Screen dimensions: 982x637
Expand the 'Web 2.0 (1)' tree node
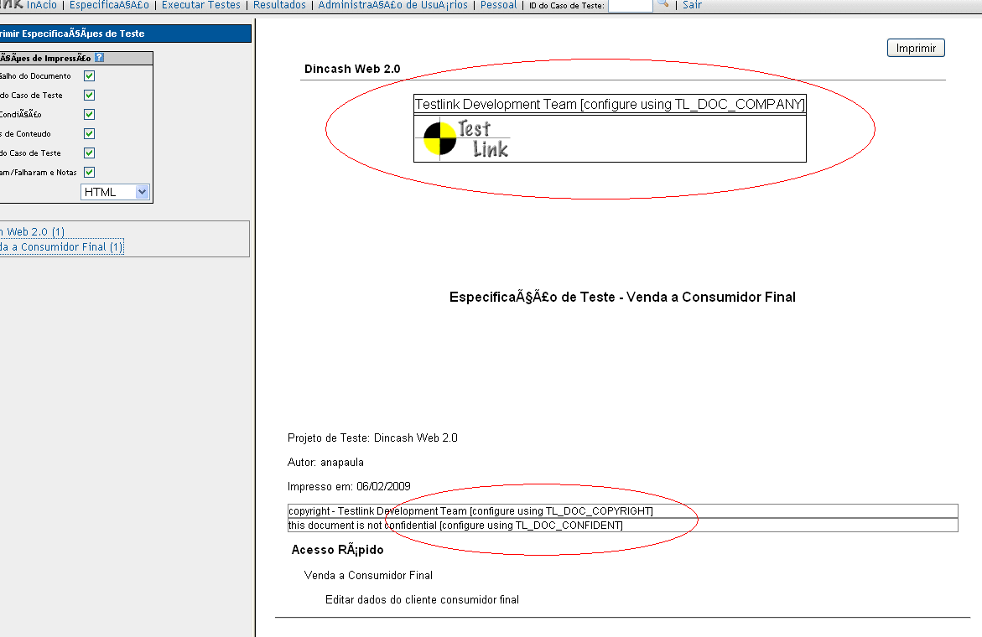[33, 231]
